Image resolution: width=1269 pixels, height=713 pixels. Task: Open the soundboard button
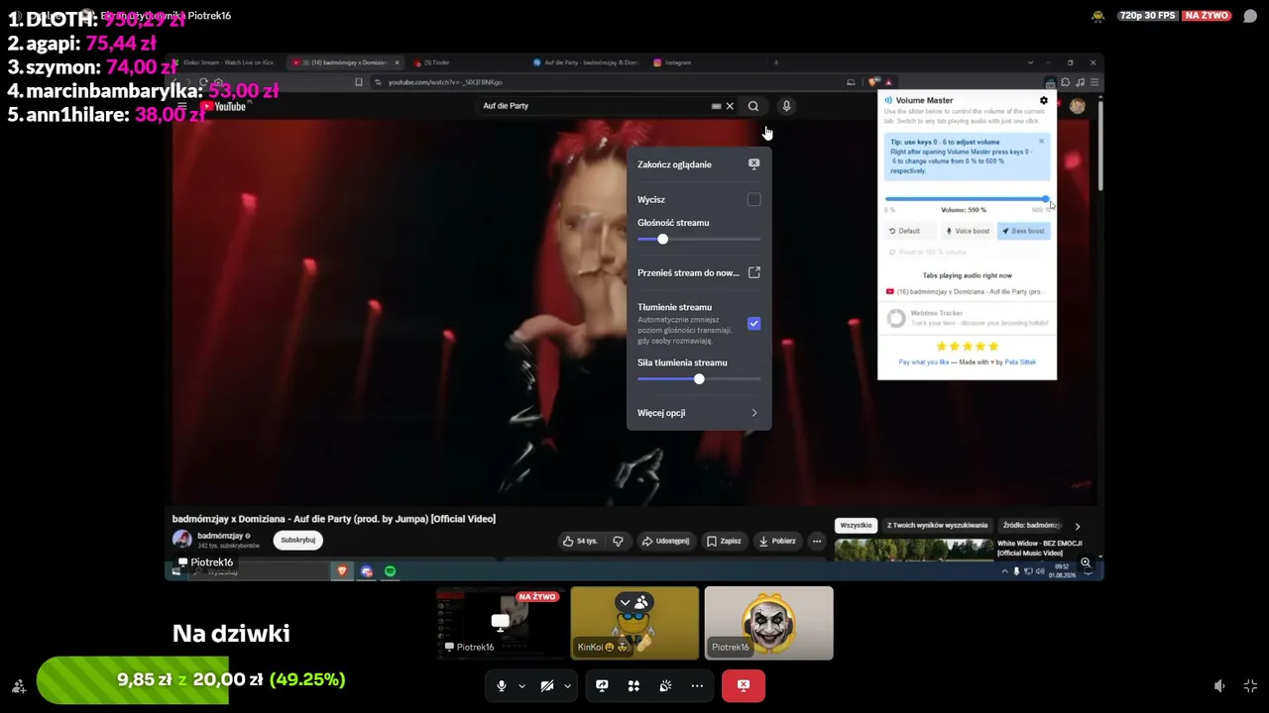click(x=665, y=685)
